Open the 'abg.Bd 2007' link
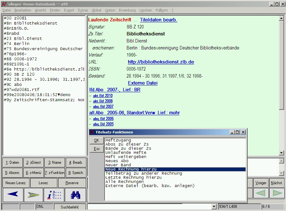 coord(103,107)
